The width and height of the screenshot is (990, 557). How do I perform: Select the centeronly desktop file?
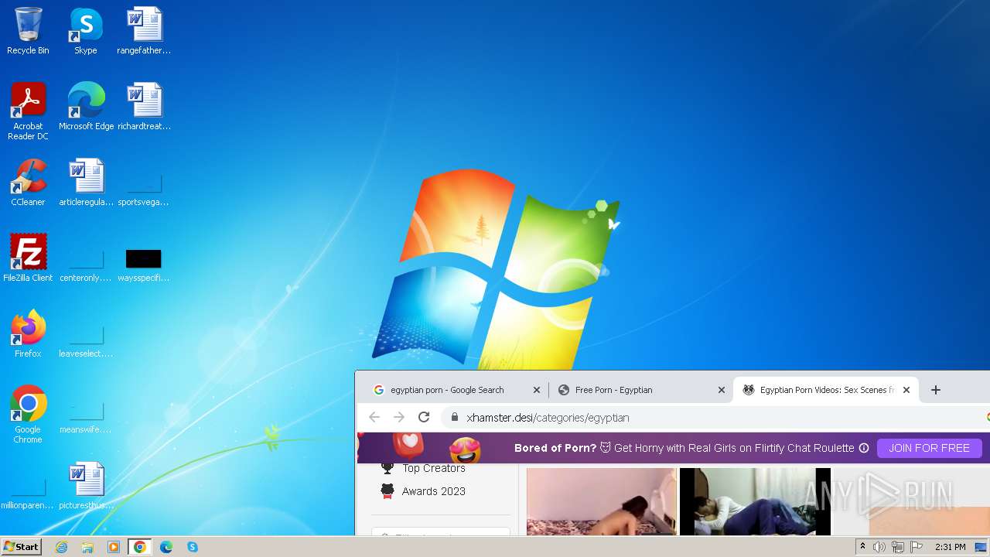pos(86,265)
